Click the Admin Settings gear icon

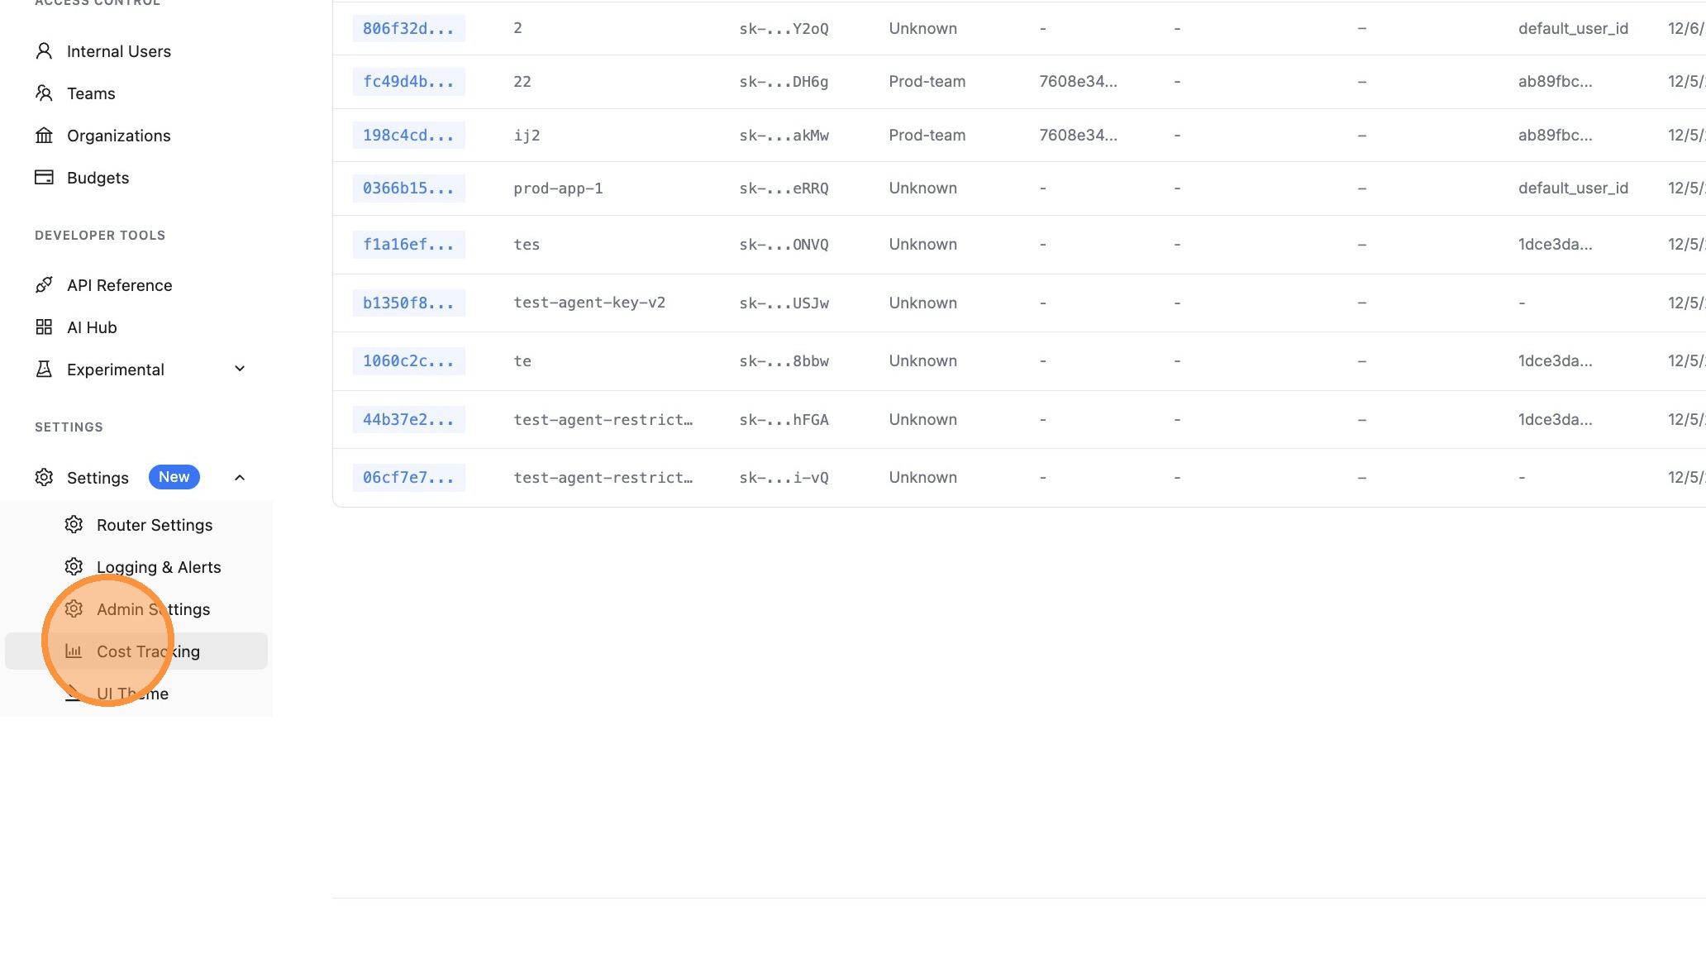(74, 608)
